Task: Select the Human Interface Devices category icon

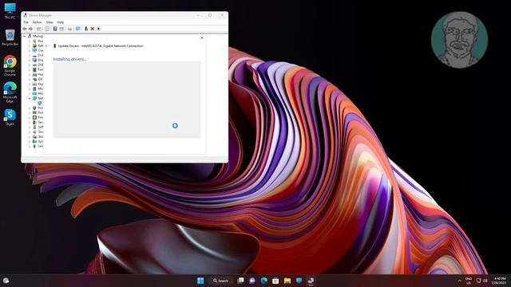Action: [34, 74]
